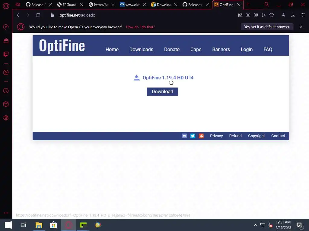Open Task View on taskbar
Viewport: 309px width, 231px height.
click(24, 225)
